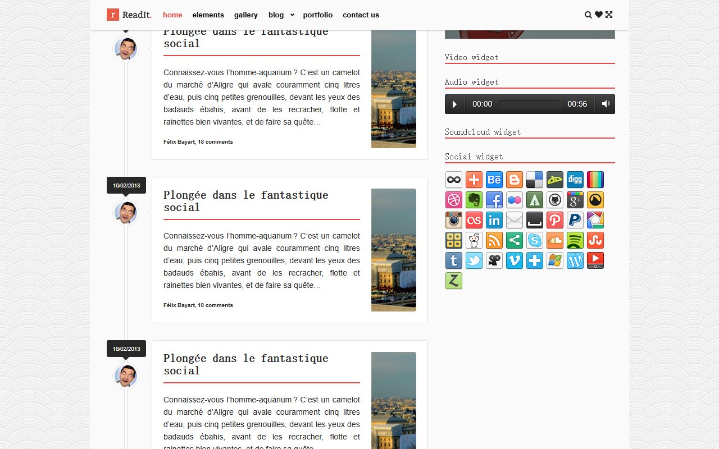Play the audio widget track
The height and width of the screenshot is (449, 719).
tap(454, 104)
